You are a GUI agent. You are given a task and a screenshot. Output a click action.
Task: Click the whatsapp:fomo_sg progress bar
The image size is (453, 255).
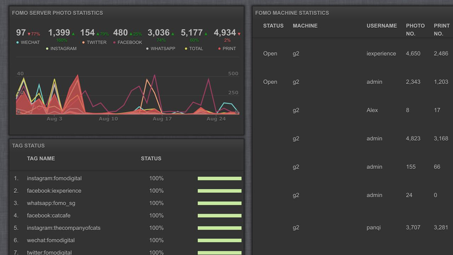219,203
